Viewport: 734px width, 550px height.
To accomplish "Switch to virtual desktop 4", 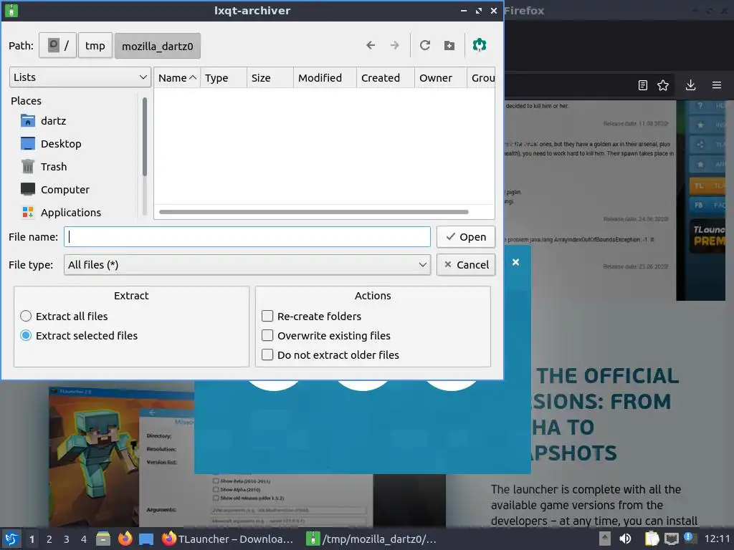I will (x=84, y=539).
